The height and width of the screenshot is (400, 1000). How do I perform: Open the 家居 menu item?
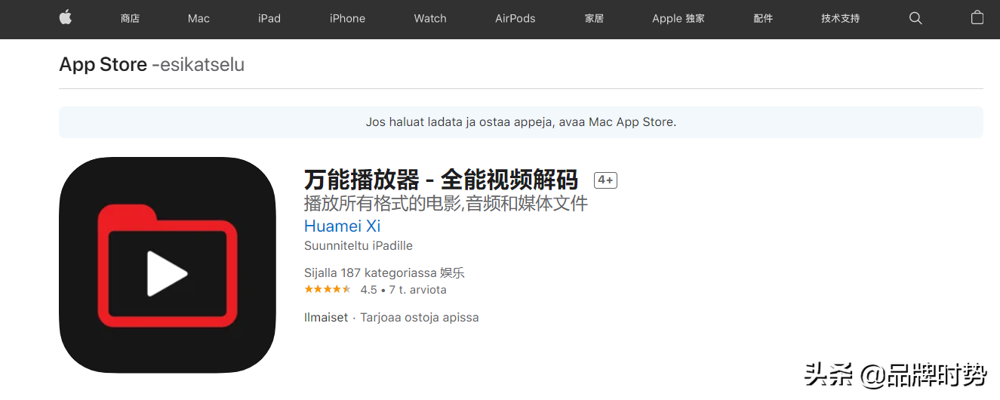click(x=594, y=18)
